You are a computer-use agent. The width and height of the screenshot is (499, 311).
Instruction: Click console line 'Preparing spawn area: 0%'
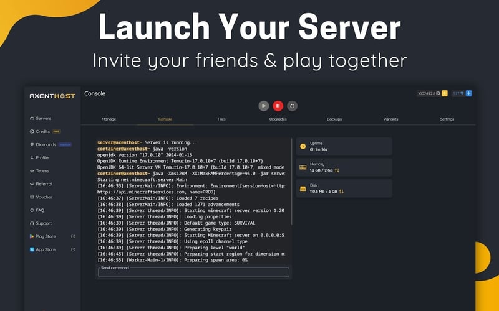click(172, 260)
